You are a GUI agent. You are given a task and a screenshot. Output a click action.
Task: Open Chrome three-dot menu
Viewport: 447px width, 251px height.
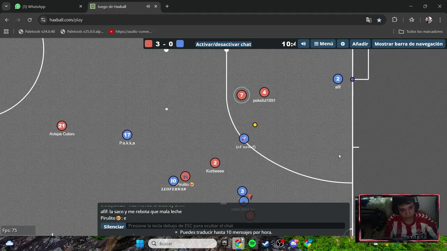pyautogui.click(x=440, y=20)
